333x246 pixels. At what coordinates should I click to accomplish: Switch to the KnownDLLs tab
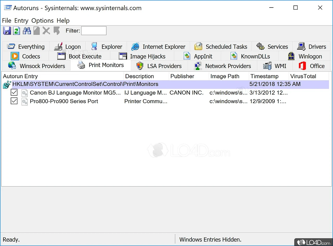250,56
